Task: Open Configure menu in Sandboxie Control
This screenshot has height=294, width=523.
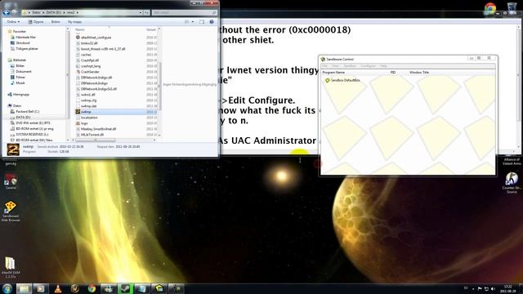Action: (x=369, y=66)
